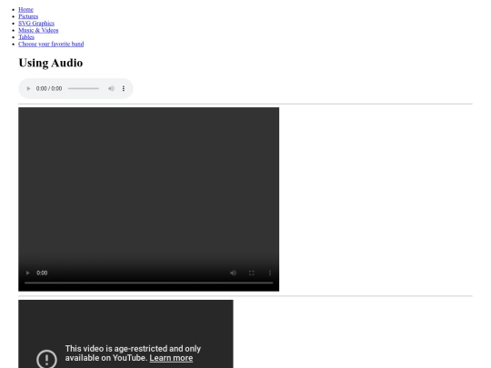Open video player more options menu
Screen dimensions: 491x368
click(x=270, y=273)
